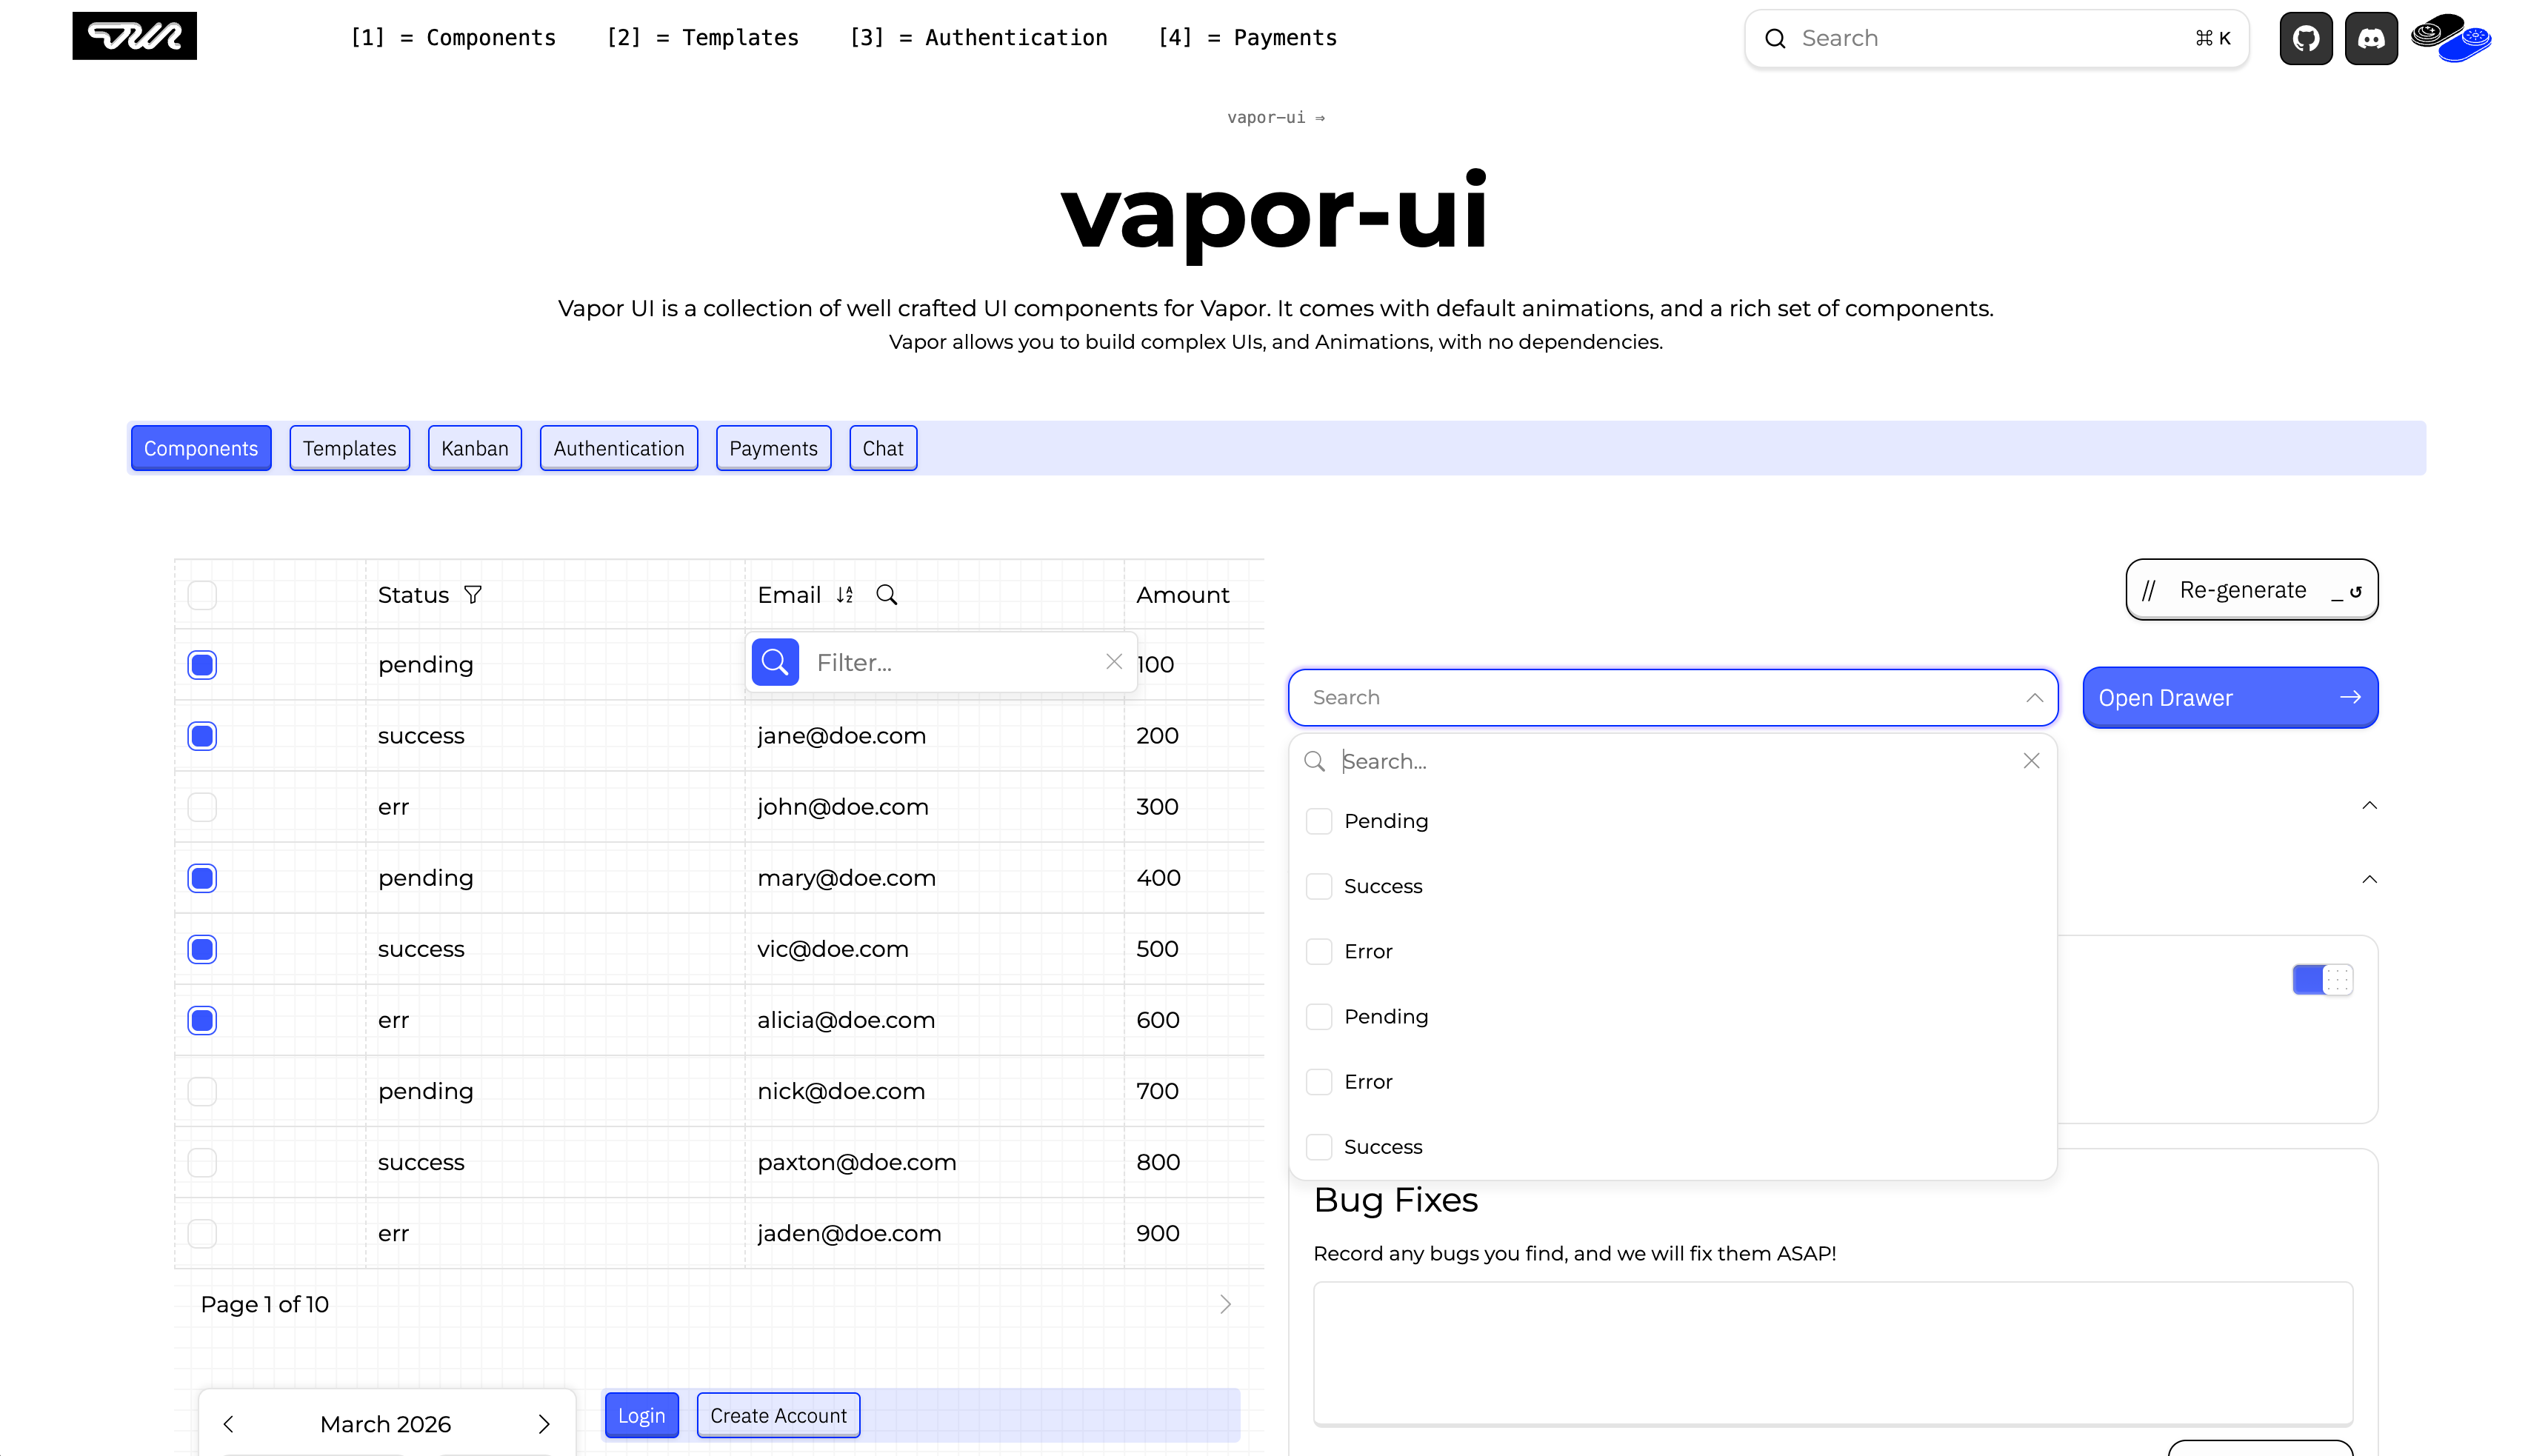Collapse the upper right panel section chevron
The image size is (2548, 1456).
tap(2369, 805)
